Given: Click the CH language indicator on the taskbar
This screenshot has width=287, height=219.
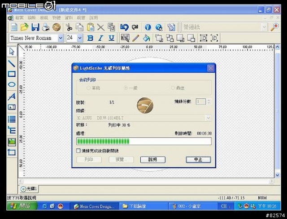Looking at the screenshot, I should tap(224, 206).
